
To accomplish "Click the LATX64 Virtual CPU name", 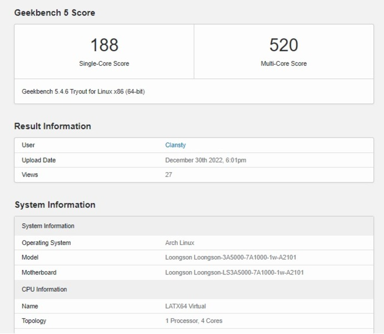I will [x=186, y=306].
